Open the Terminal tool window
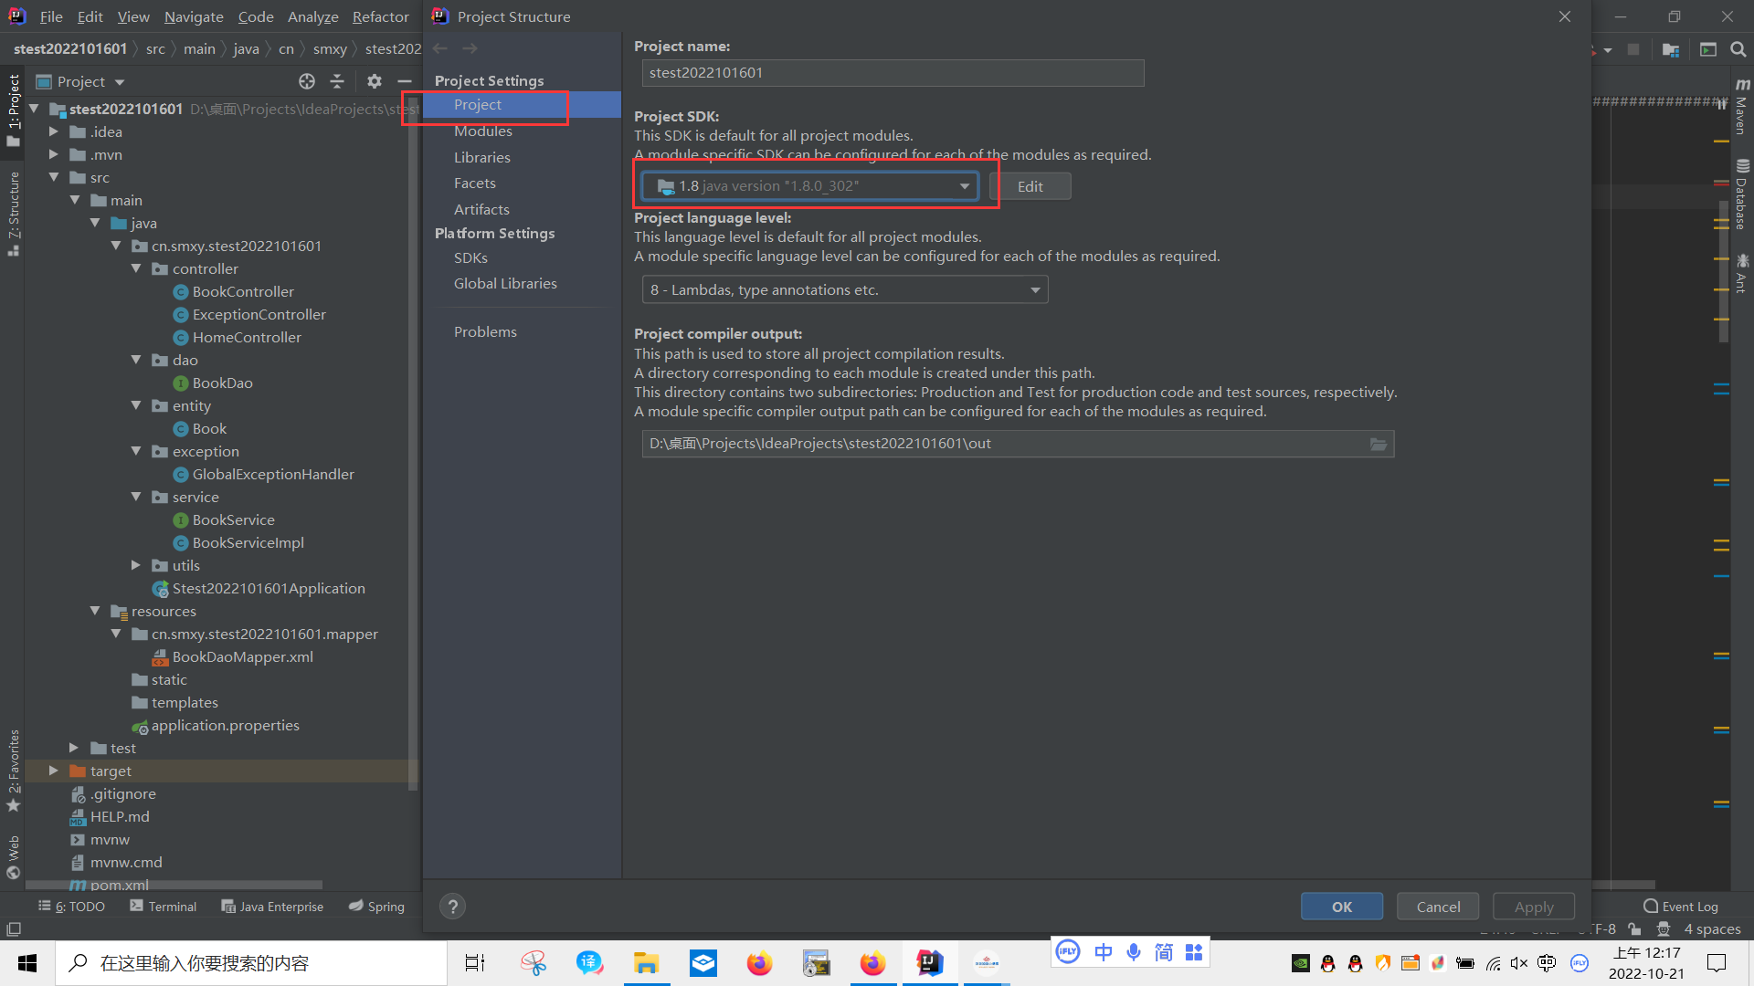This screenshot has height=986, width=1754. (163, 907)
